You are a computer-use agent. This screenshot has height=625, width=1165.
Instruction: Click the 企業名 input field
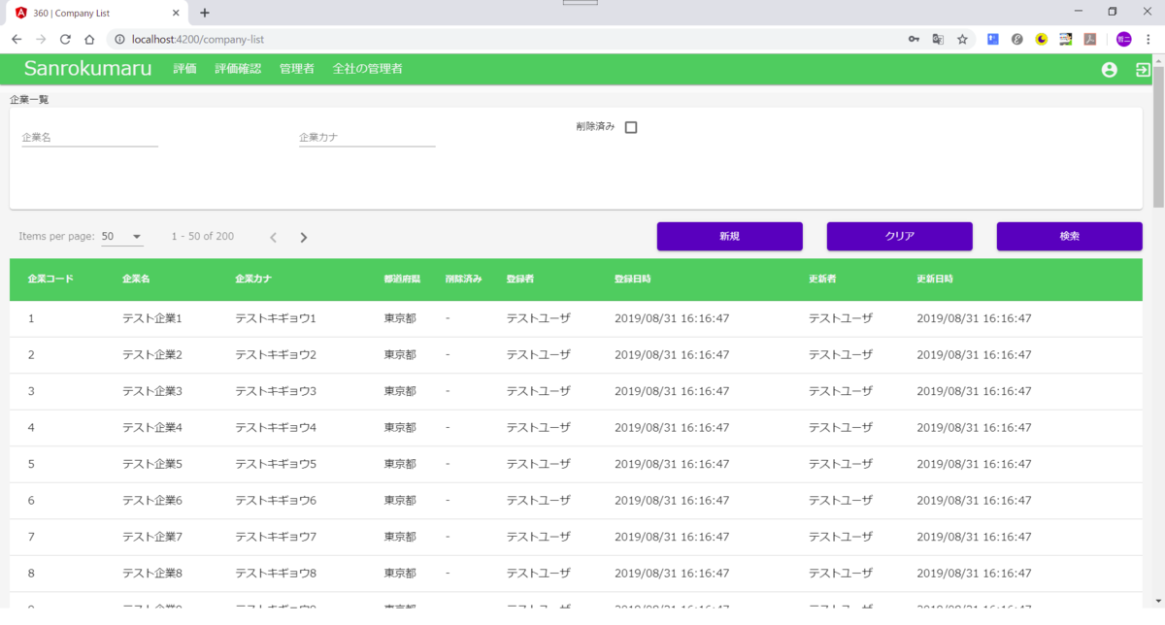tap(89, 136)
